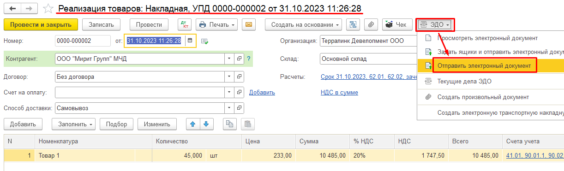Open accounts link 41.01, 90.01.1 in row
This screenshot has height=171, width=564.
coord(535,156)
